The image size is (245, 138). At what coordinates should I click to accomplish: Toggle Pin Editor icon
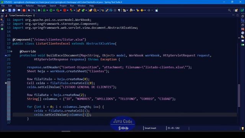157,10
